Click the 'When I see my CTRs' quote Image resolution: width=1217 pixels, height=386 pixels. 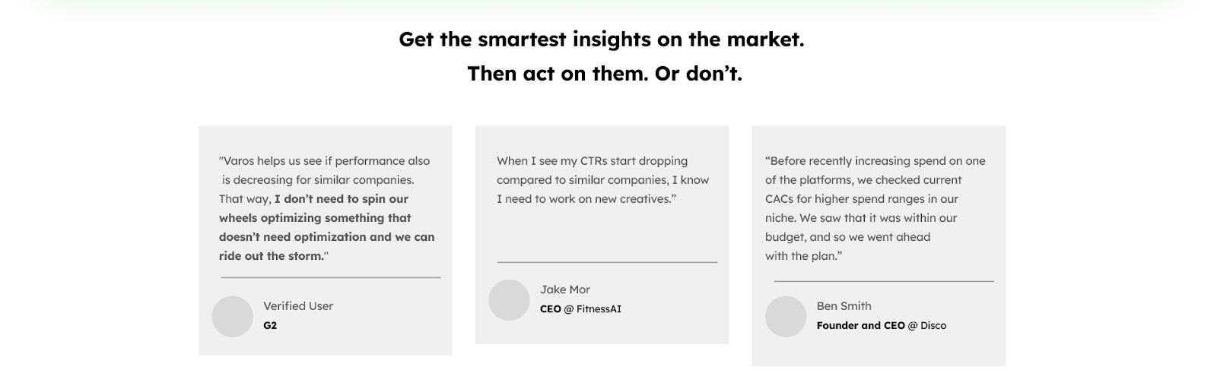603,180
